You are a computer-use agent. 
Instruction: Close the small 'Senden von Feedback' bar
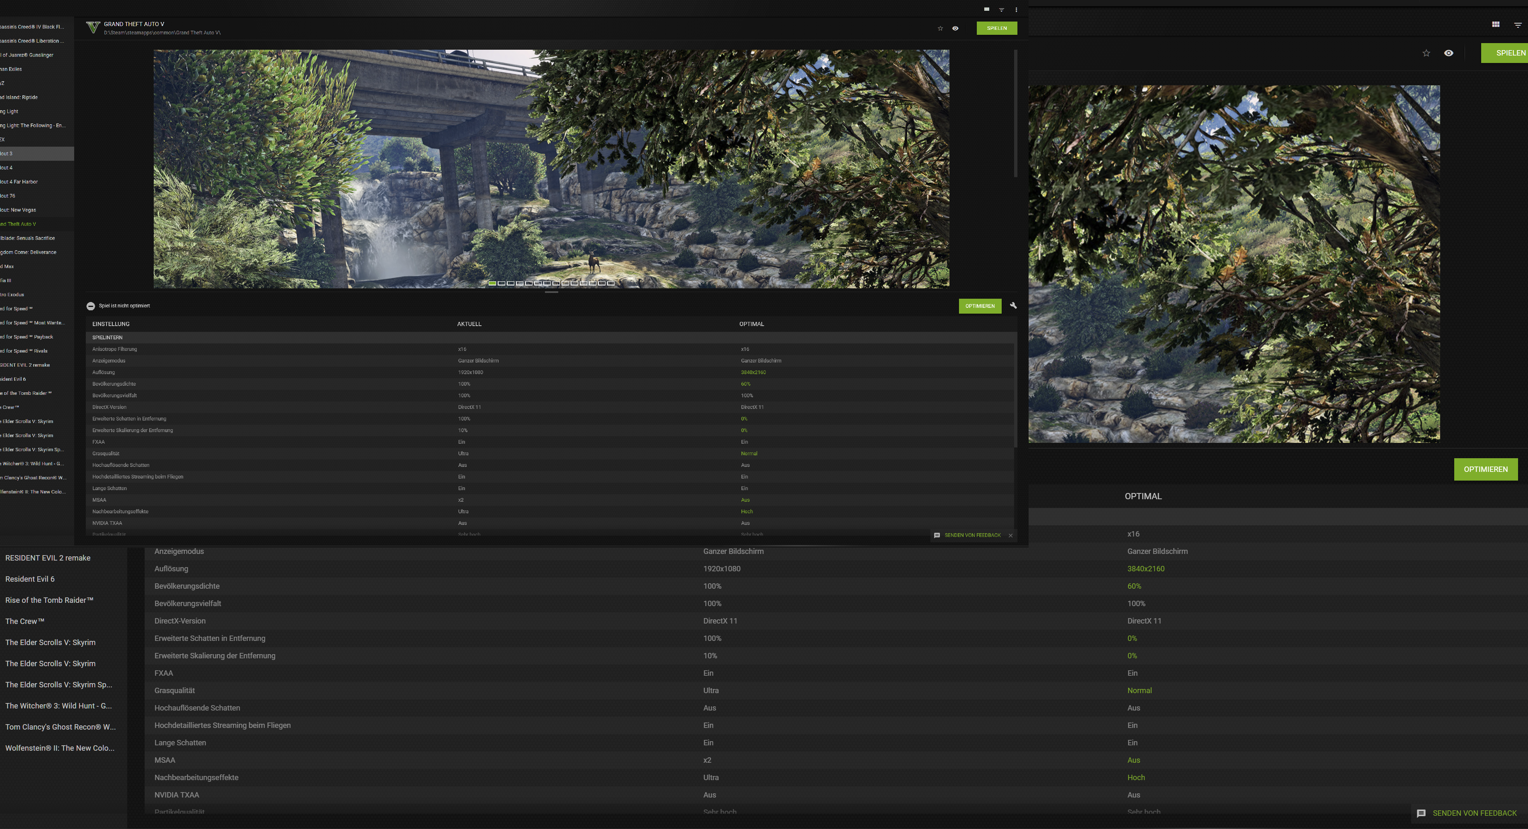click(x=1011, y=535)
